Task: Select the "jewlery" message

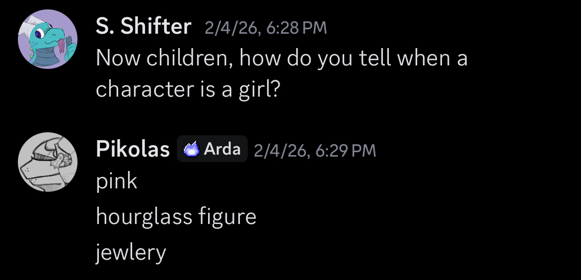Action: 131,253
